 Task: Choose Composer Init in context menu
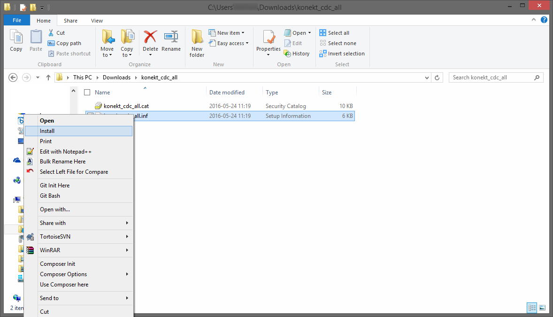tap(79, 264)
